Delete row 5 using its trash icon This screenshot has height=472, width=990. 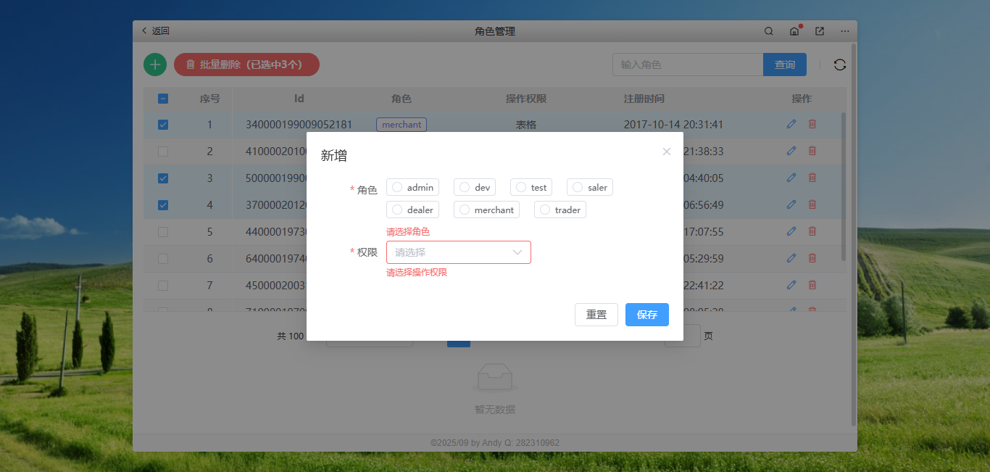click(812, 231)
